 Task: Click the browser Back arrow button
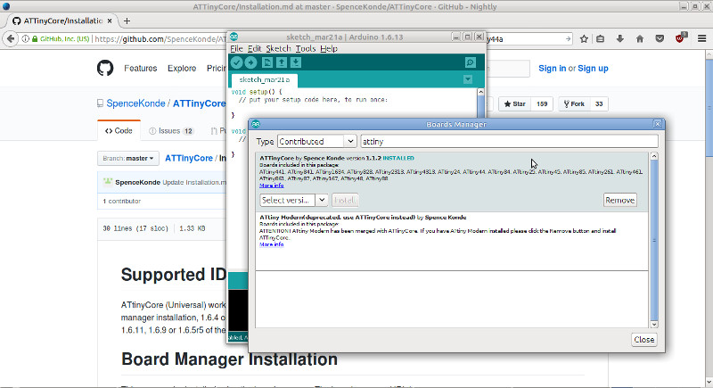tap(11, 39)
